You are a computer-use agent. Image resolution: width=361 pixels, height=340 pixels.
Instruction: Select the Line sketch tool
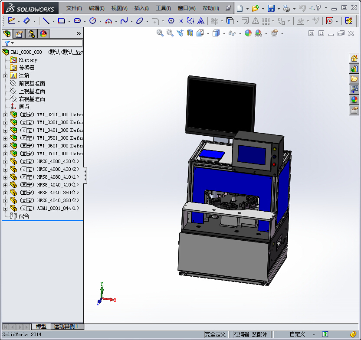(45, 21)
